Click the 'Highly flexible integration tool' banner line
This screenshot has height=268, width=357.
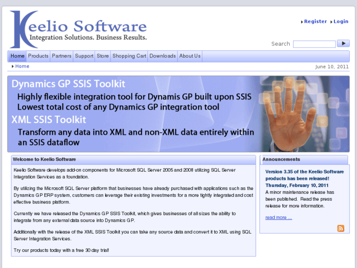point(135,97)
